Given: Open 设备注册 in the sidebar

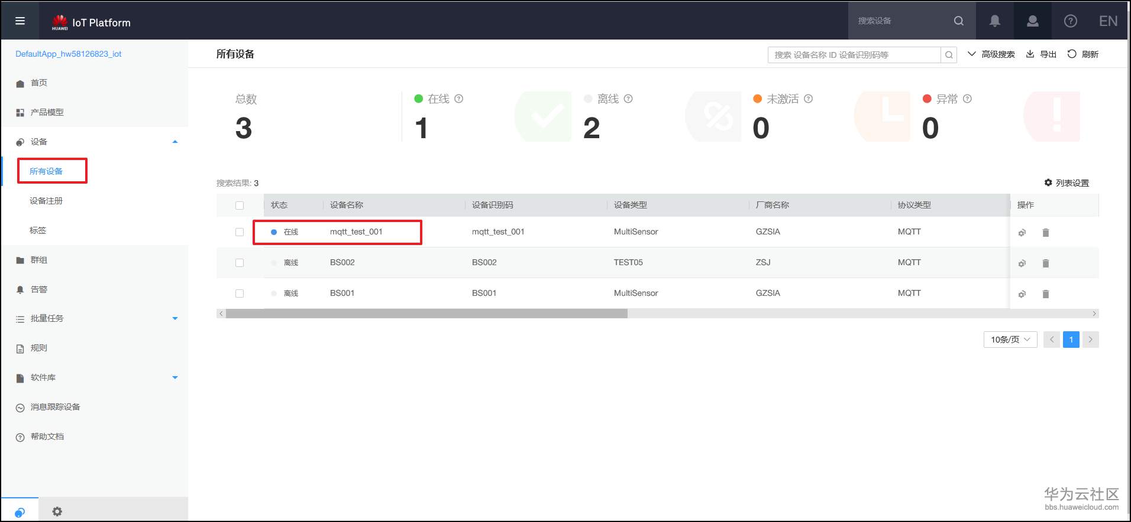Looking at the screenshot, I should pyautogui.click(x=46, y=201).
